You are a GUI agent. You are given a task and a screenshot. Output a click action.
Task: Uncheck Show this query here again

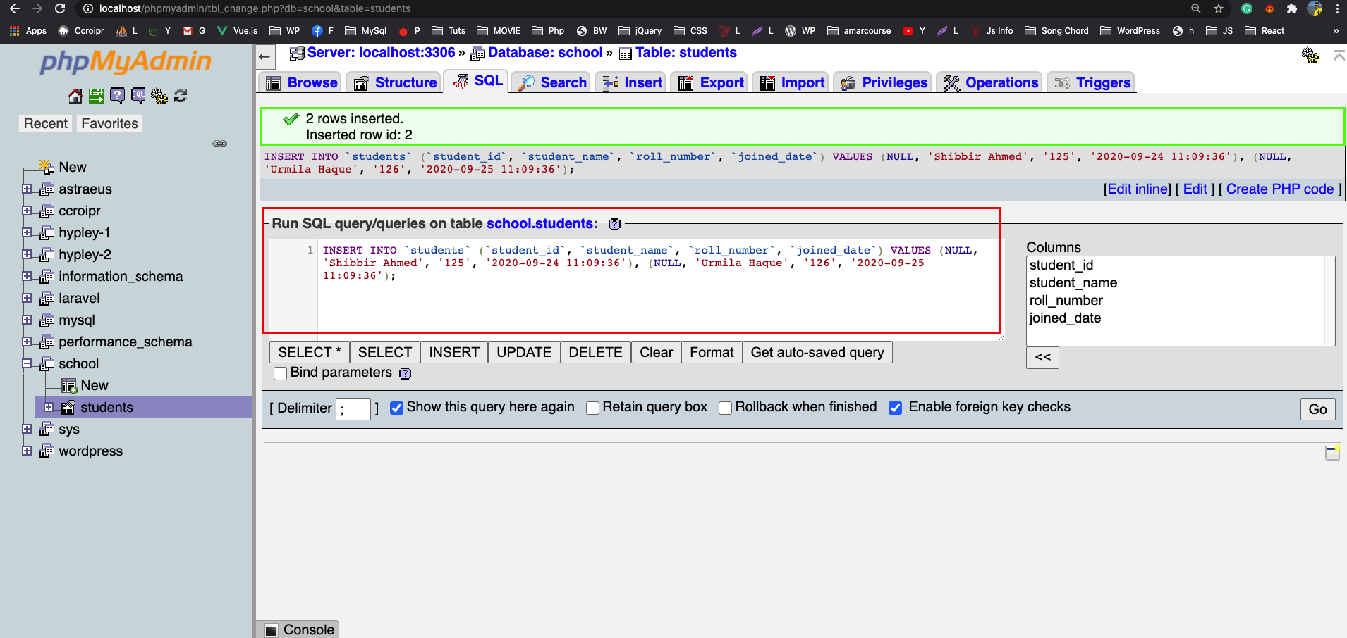click(x=397, y=408)
